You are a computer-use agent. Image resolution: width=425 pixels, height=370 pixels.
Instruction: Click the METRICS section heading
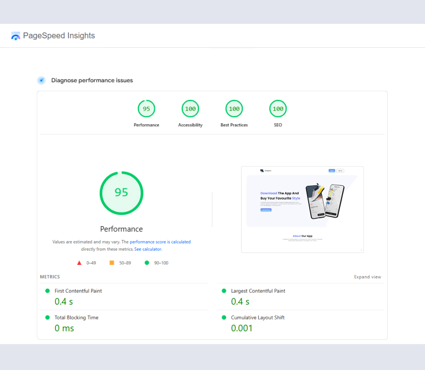50,277
